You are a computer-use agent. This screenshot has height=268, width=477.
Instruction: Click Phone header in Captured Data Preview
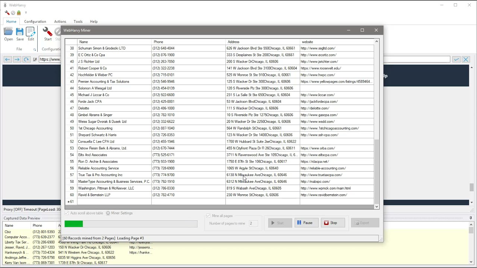pyautogui.click(x=44, y=226)
